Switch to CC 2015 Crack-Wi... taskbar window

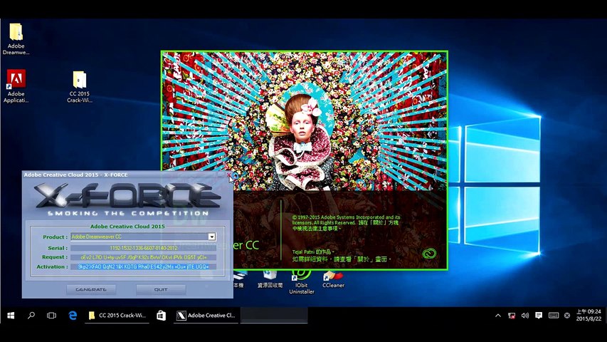point(117,316)
